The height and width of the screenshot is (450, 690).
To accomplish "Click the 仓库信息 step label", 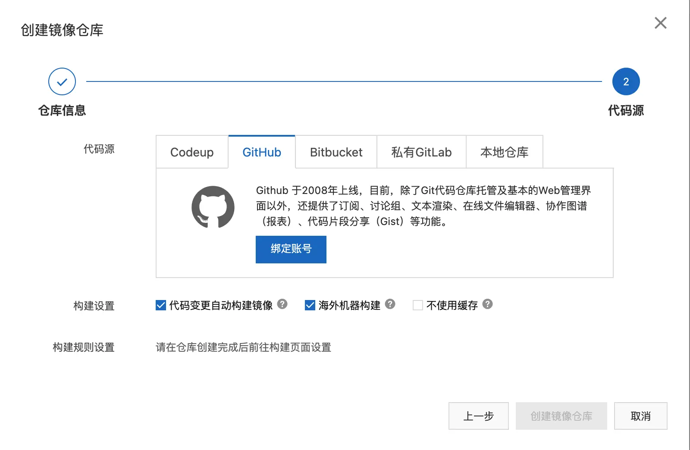I will [62, 111].
